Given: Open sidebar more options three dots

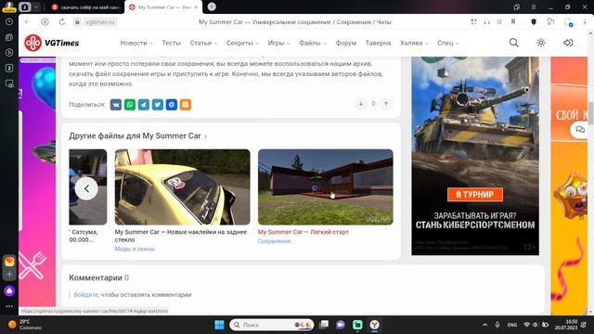Looking at the screenshot, I should [x=9, y=306].
